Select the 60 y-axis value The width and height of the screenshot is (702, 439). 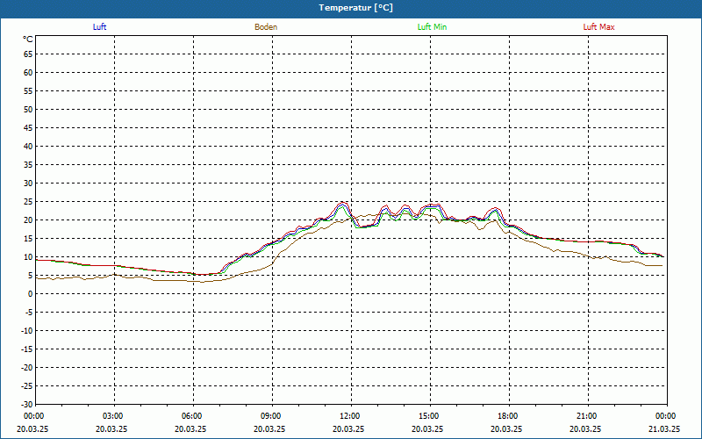coord(28,73)
